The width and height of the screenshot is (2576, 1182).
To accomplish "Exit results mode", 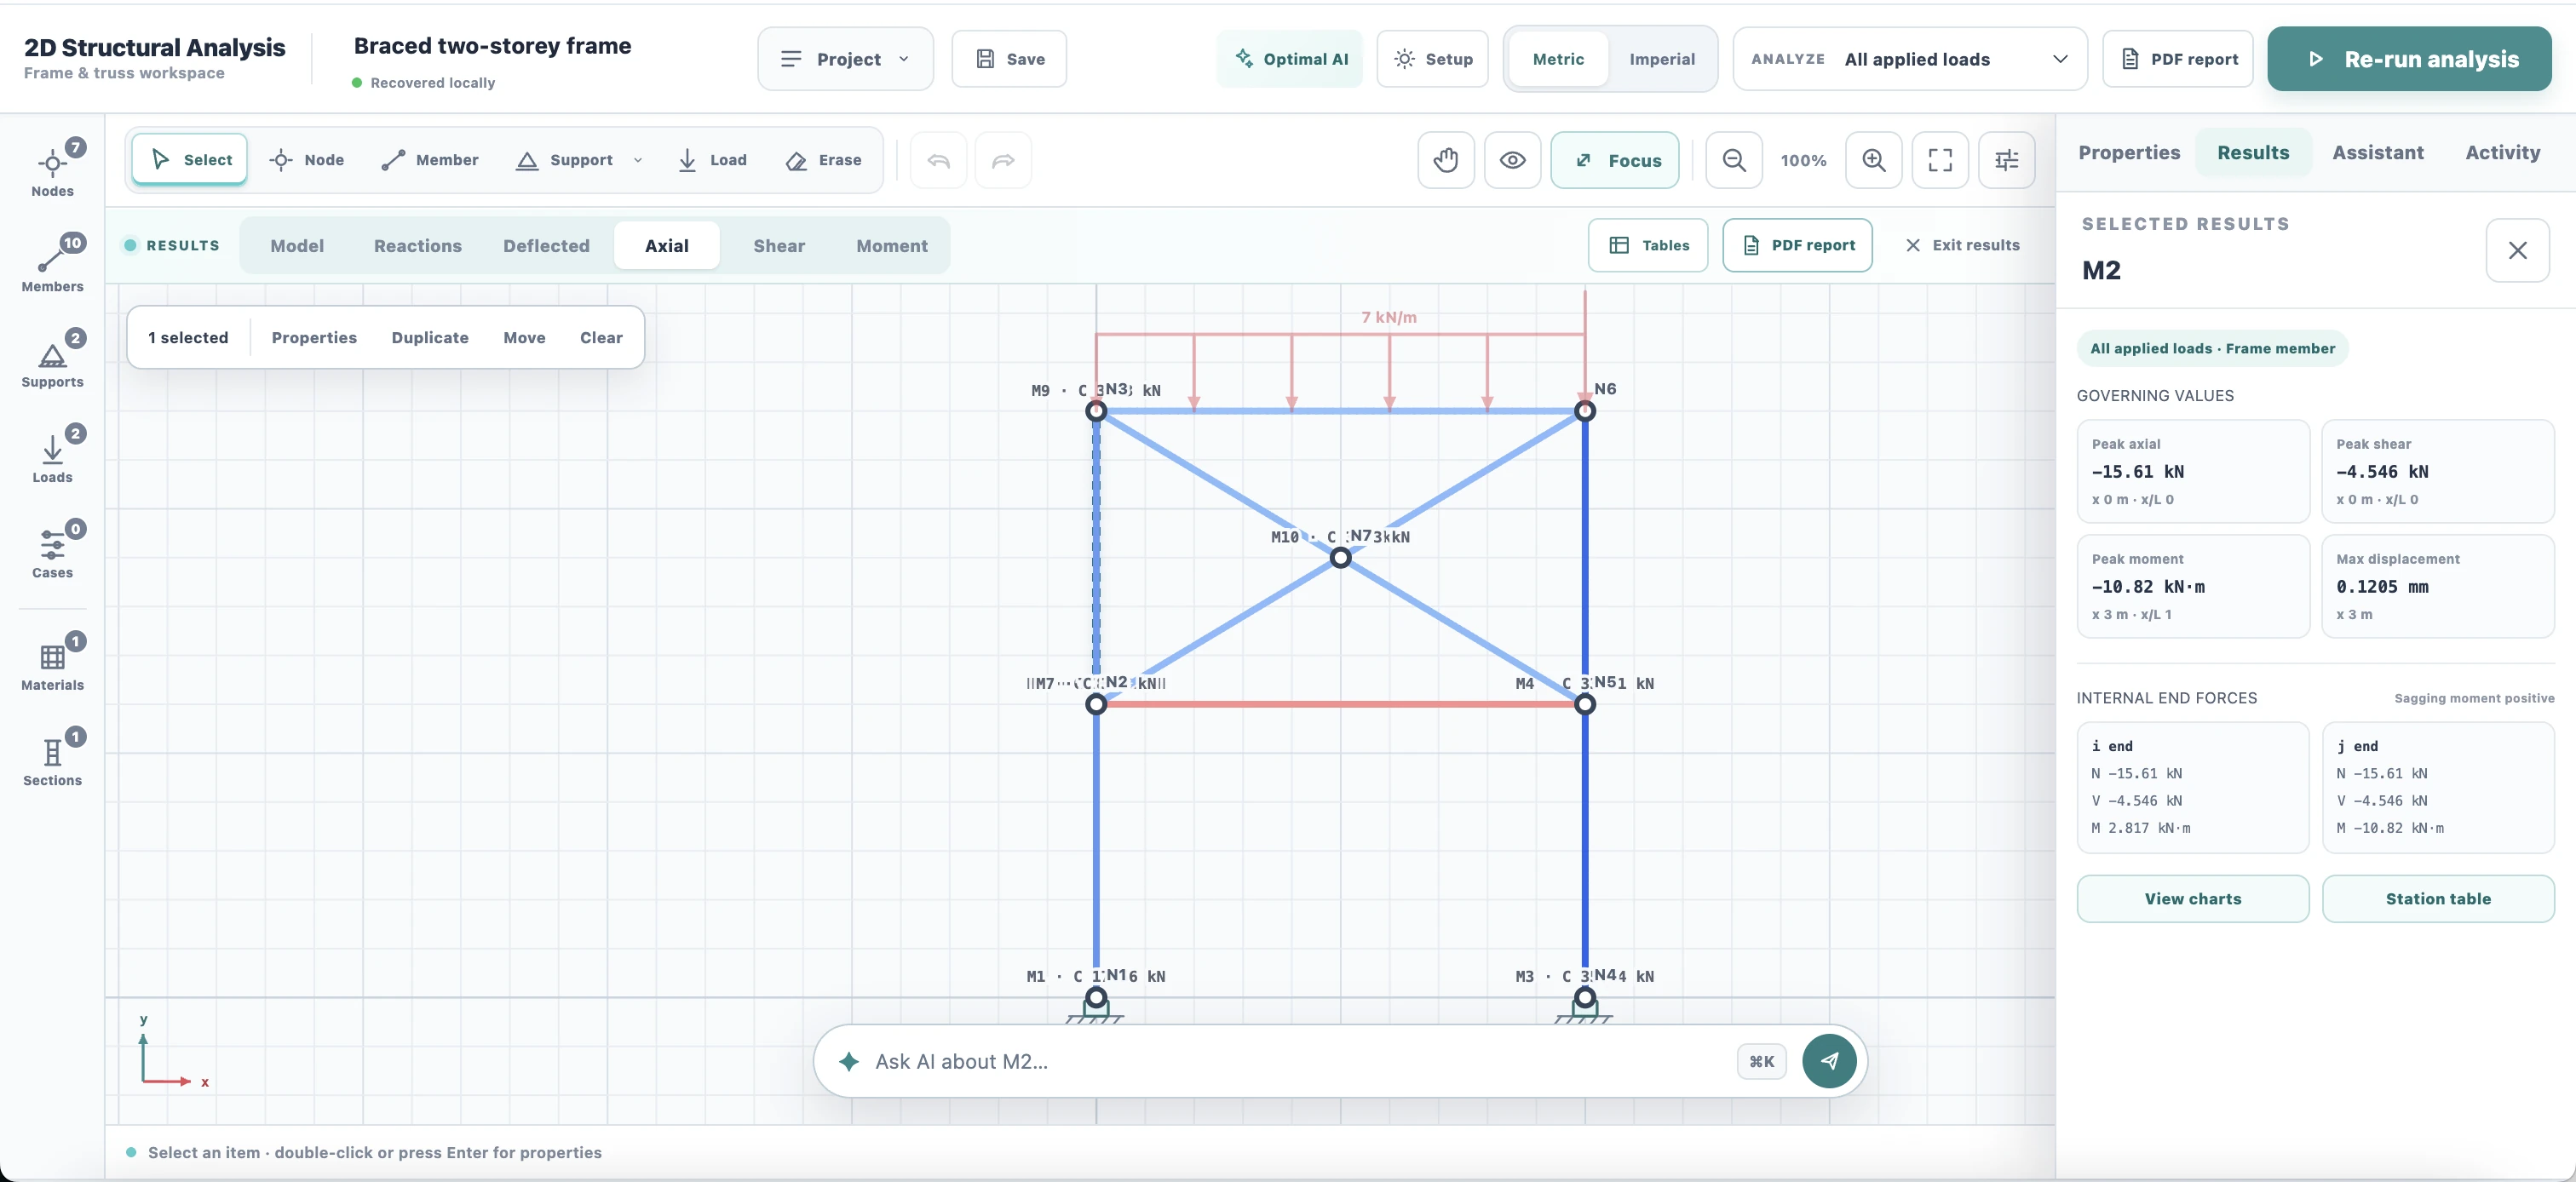I will point(1962,245).
